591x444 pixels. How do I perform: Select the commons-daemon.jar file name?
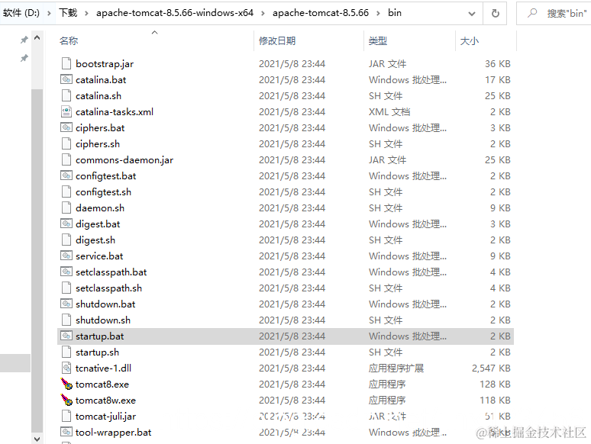click(x=124, y=159)
